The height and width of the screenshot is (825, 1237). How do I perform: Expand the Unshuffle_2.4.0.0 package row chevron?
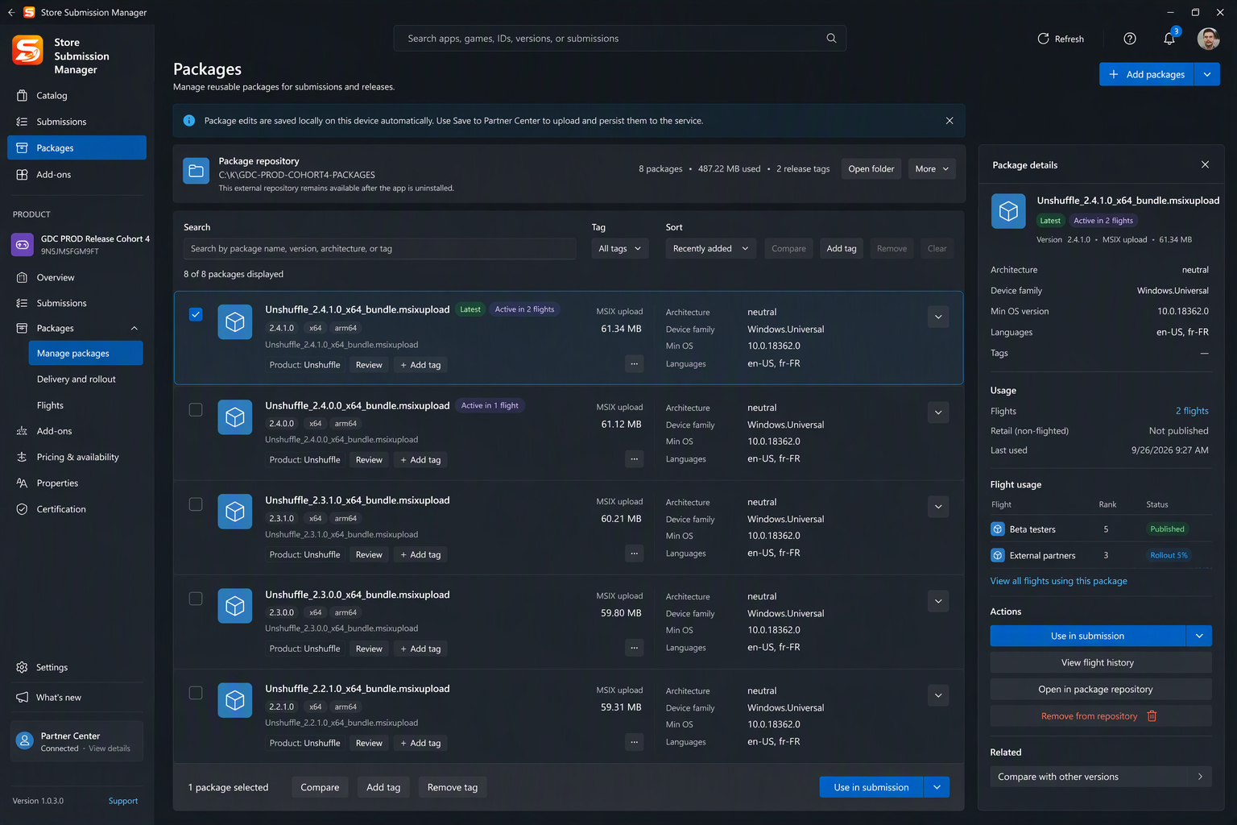tap(938, 412)
